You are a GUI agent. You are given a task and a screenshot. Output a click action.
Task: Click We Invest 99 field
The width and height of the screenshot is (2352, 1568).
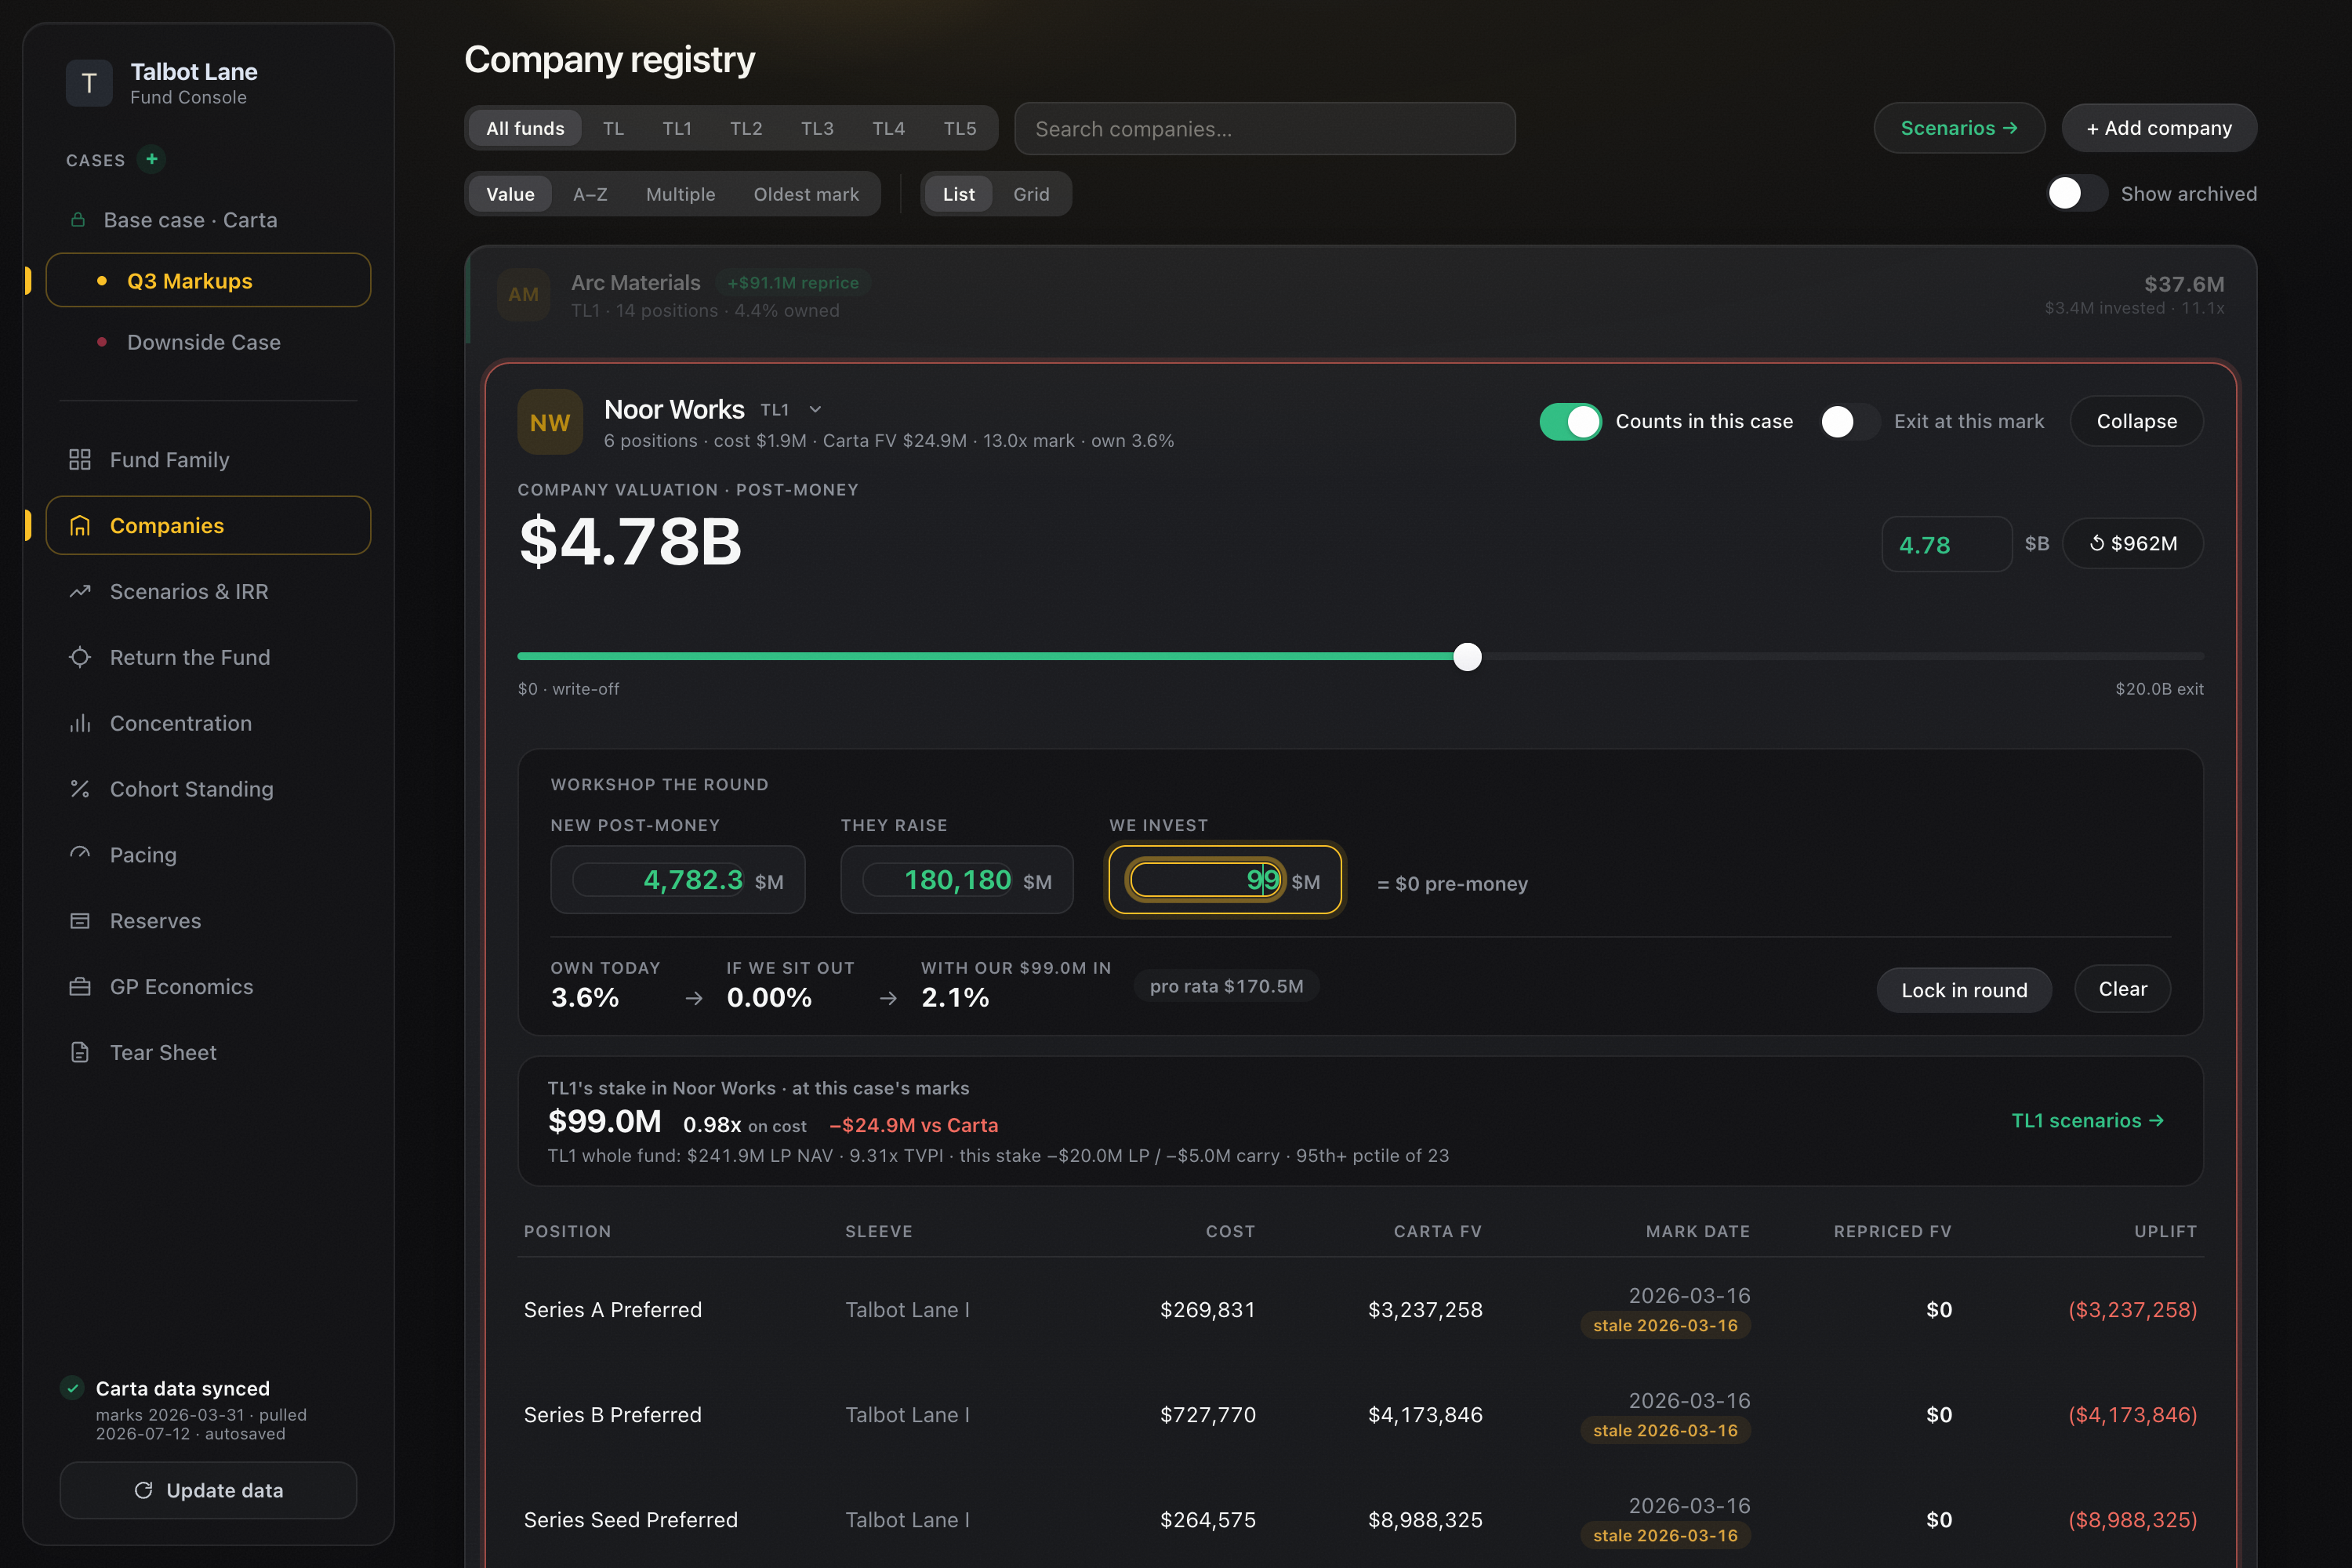(1225, 880)
